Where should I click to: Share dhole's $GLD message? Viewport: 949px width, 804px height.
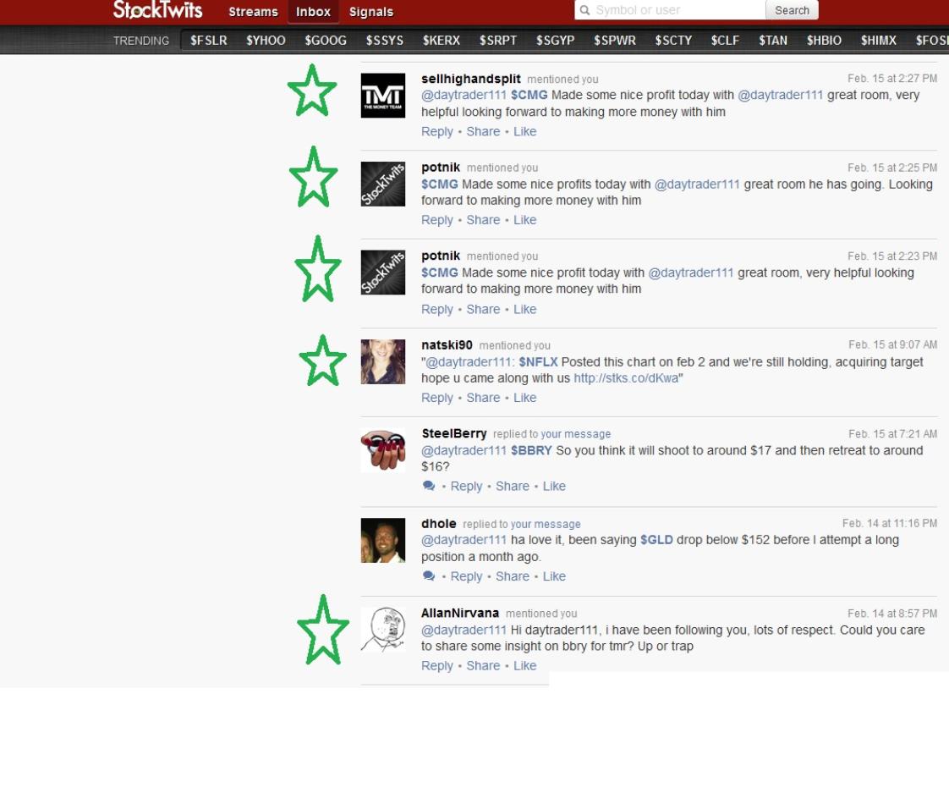[512, 576]
